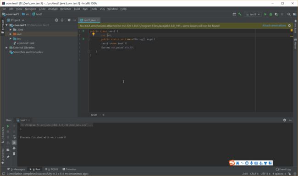Click cursor position 2:16 in status bar

point(245,174)
